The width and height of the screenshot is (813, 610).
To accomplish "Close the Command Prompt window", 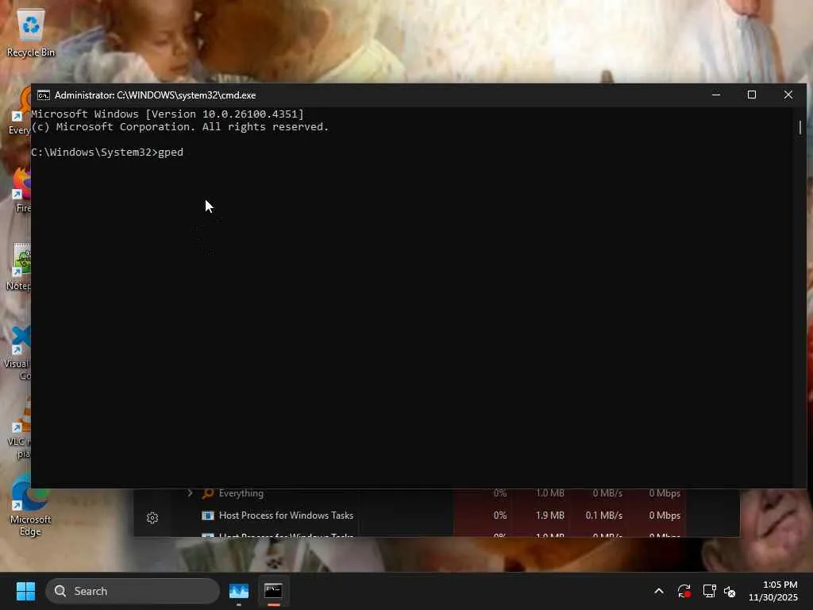I will coord(788,95).
